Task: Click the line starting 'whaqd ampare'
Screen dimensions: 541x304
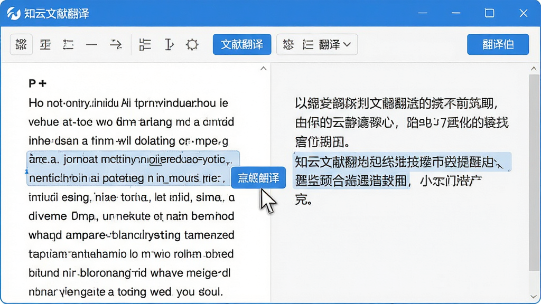Action: [131, 235]
